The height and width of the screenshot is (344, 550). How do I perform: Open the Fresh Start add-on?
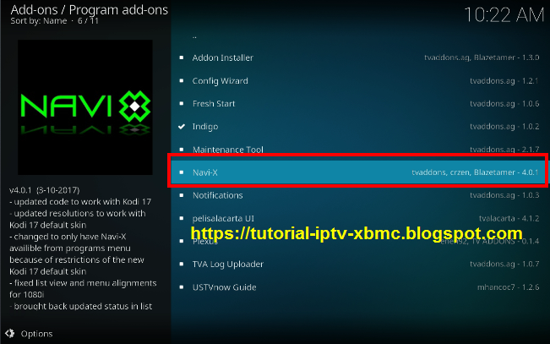(358, 104)
